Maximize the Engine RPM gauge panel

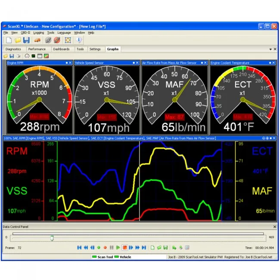[67, 63]
